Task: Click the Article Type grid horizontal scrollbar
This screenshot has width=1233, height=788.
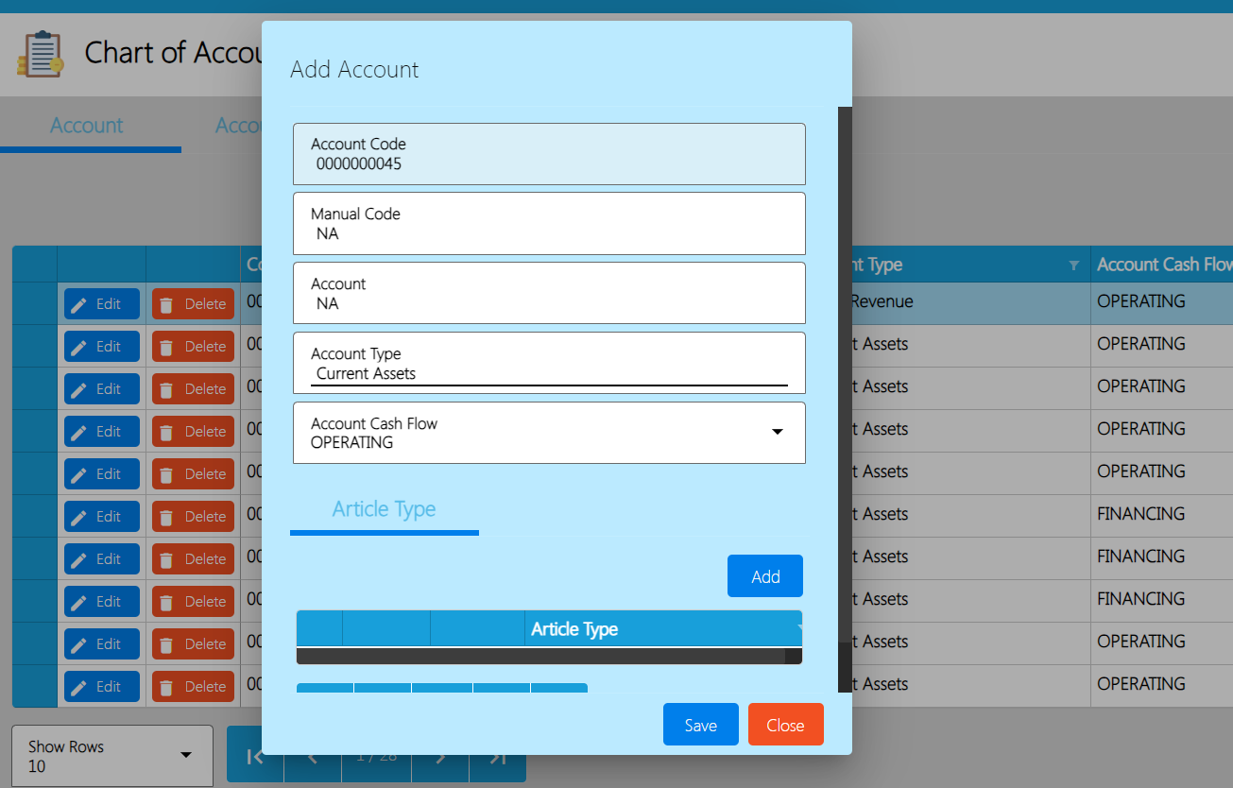Action: point(540,656)
